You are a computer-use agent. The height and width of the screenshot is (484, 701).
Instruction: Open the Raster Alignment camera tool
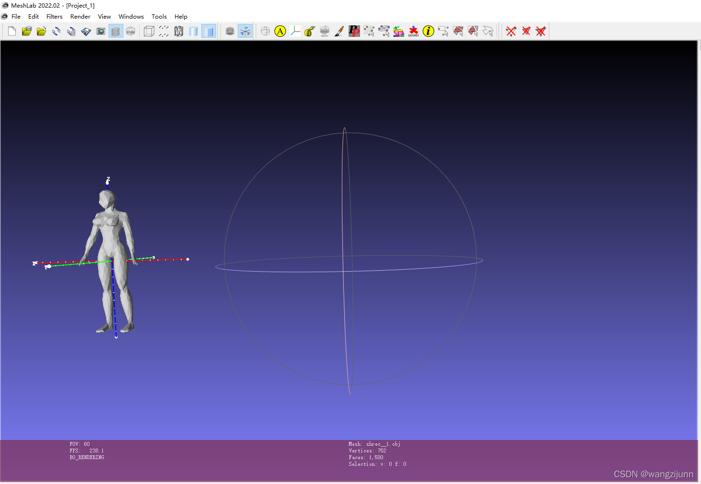tap(325, 31)
